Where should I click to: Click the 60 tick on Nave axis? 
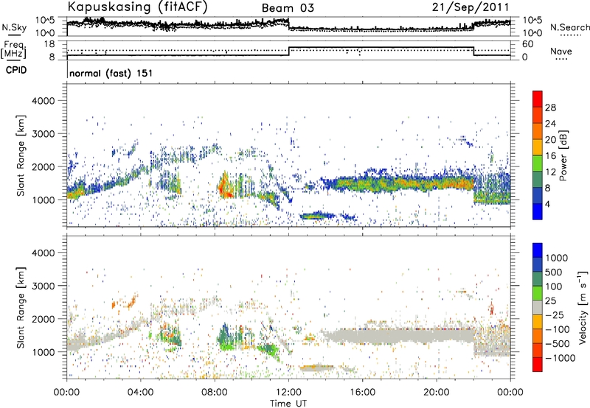[x=527, y=44]
